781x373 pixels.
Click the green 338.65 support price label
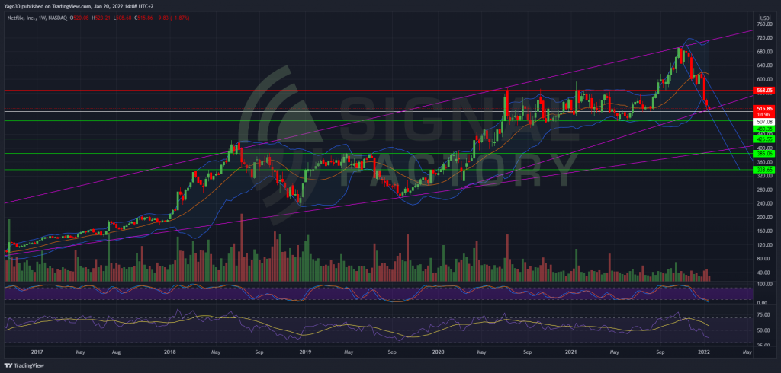coord(764,170)
